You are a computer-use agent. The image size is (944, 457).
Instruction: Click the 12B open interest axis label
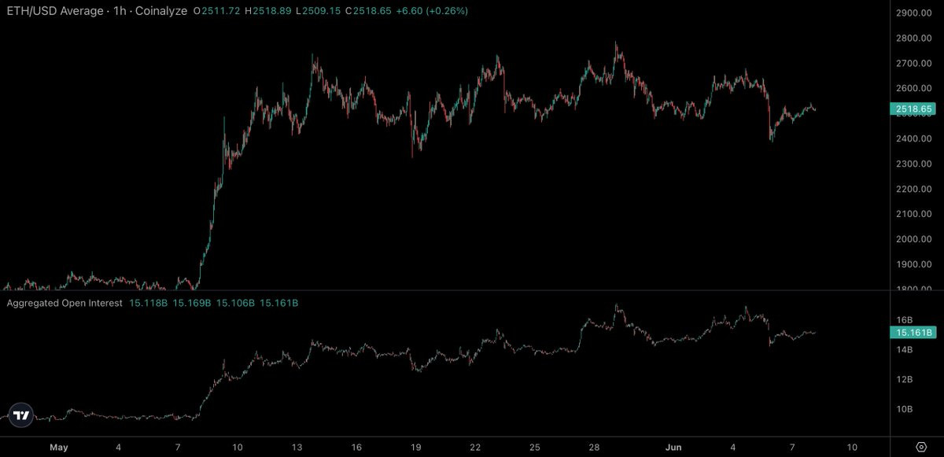click(x=904, y=379)
